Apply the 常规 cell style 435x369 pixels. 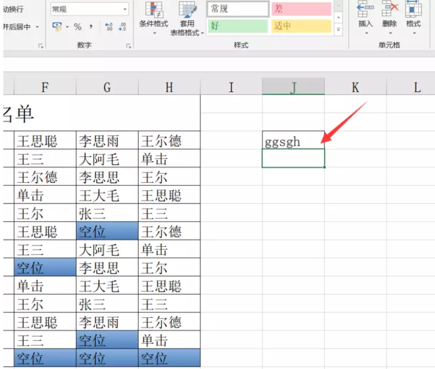pyautogui.click(x=239, y=9)
